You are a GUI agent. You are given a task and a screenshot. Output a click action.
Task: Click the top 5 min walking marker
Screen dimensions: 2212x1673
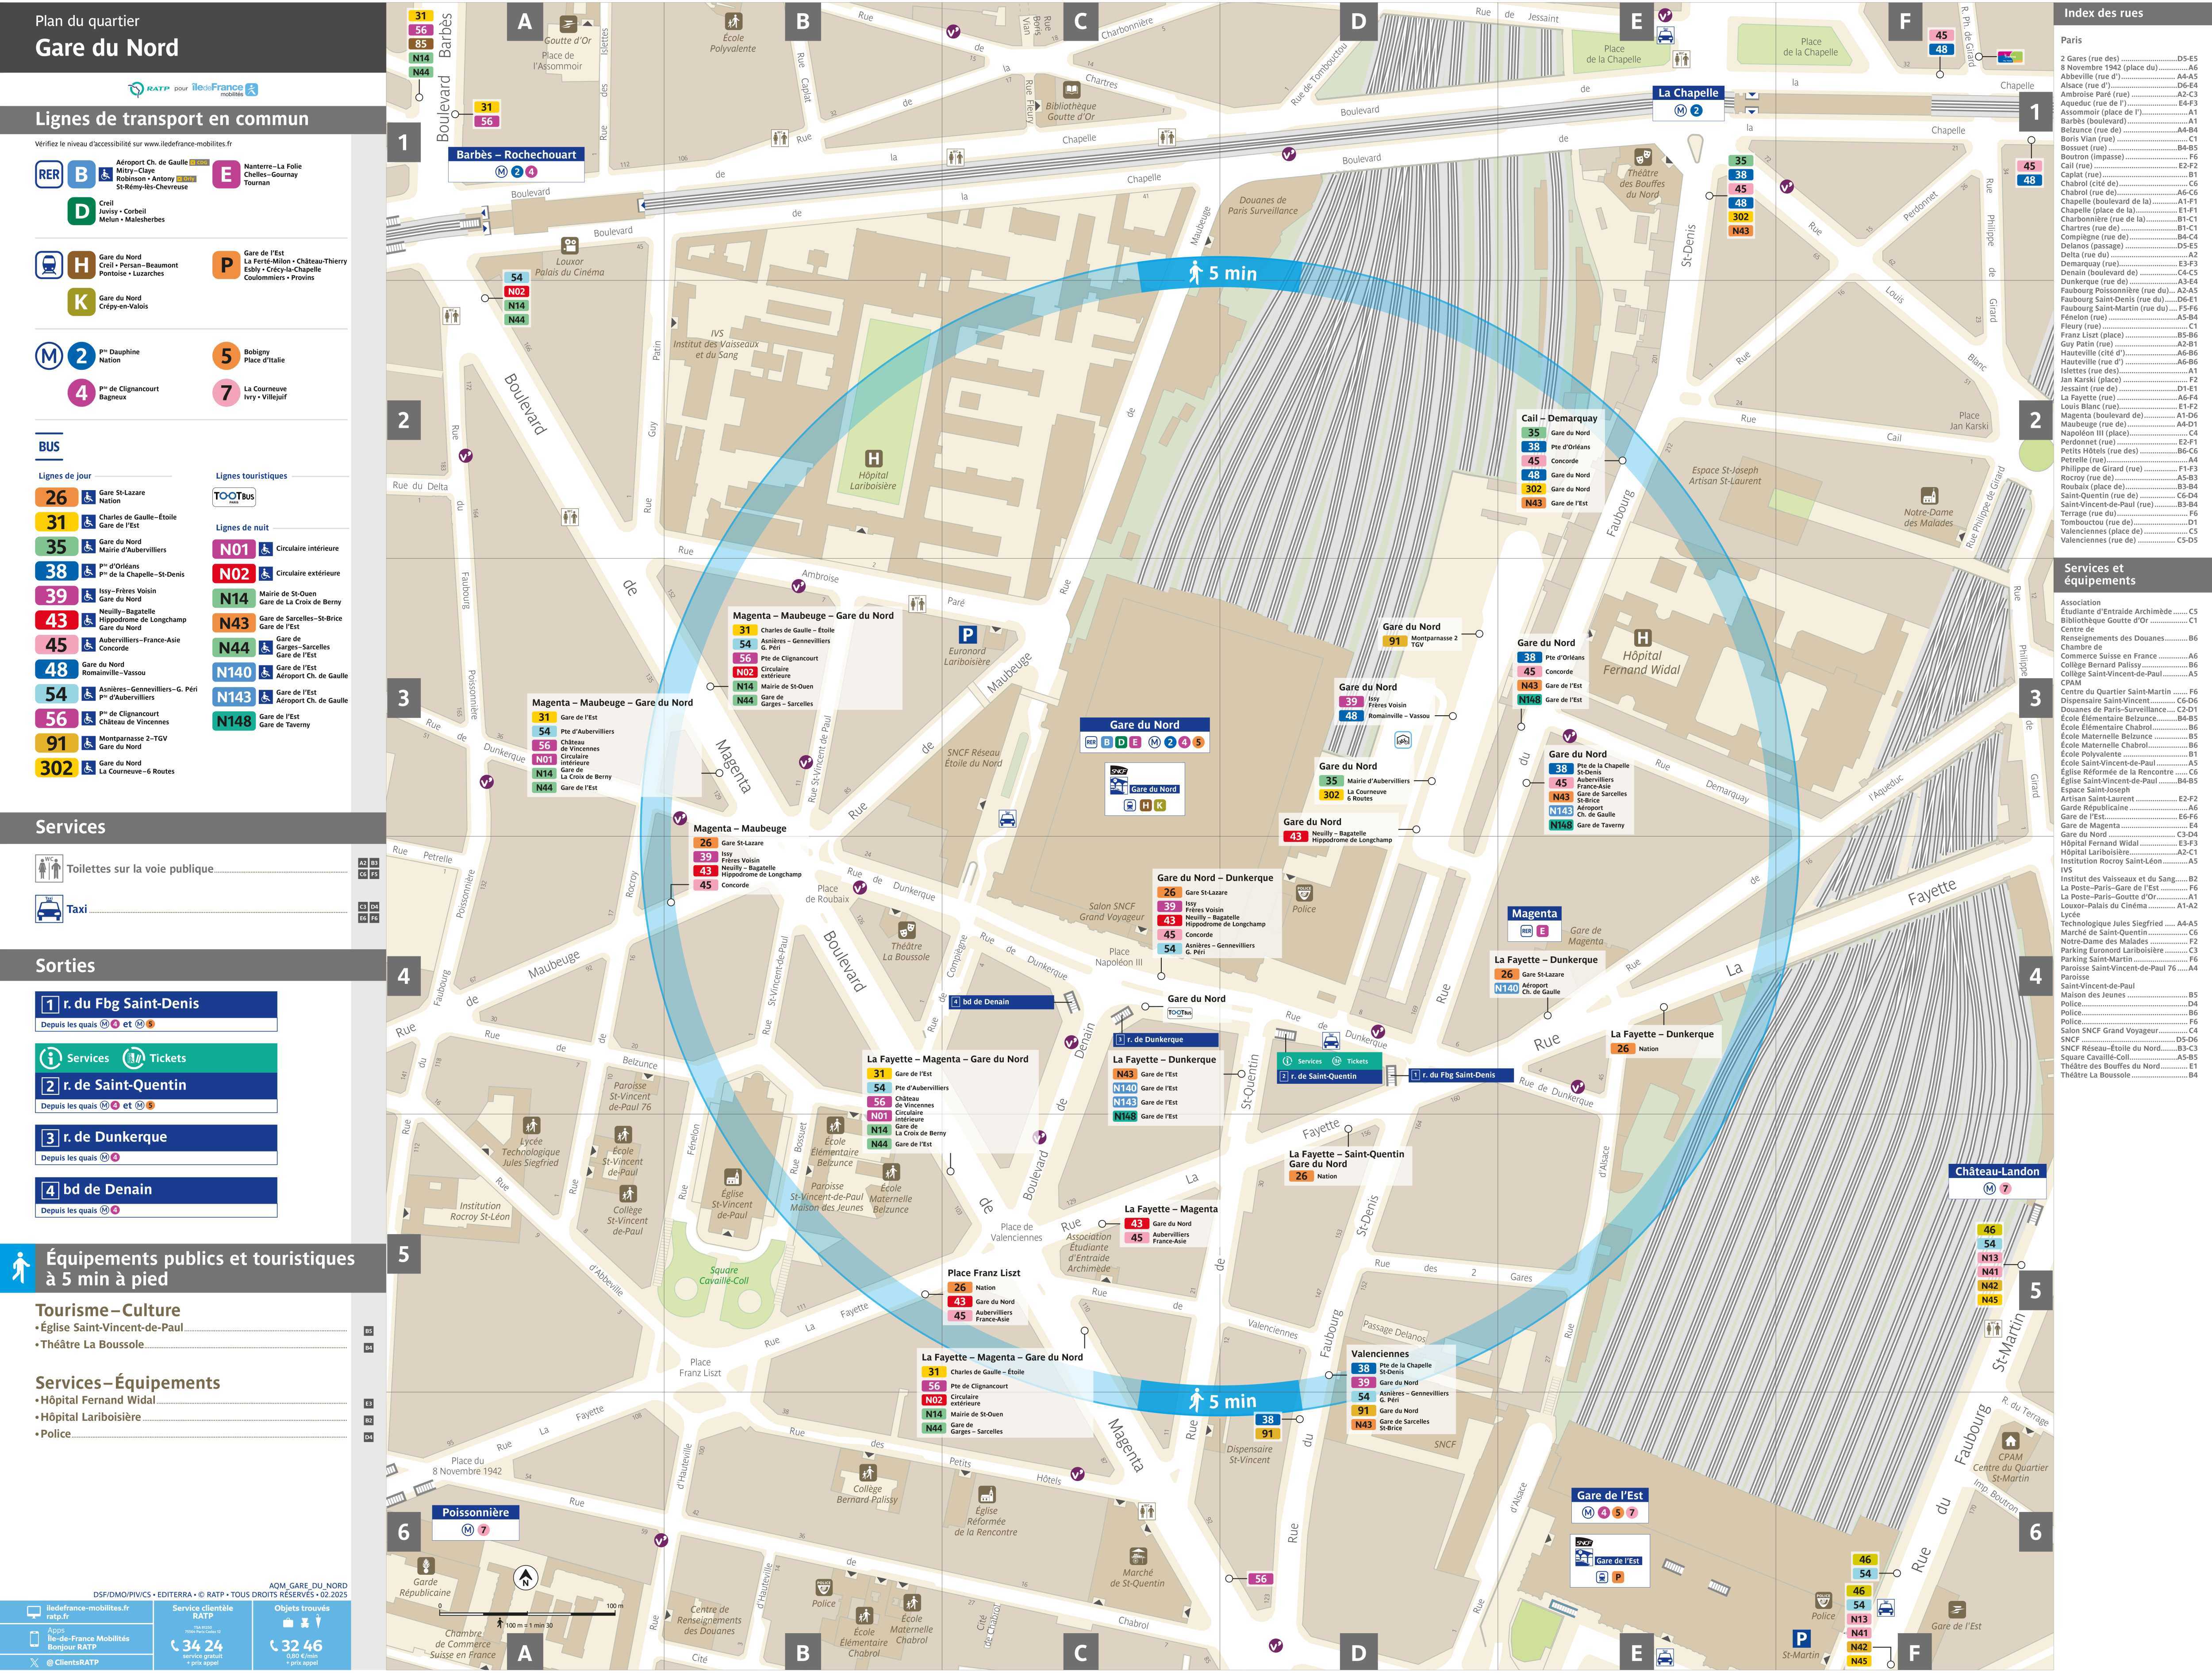pos(1221,273)
